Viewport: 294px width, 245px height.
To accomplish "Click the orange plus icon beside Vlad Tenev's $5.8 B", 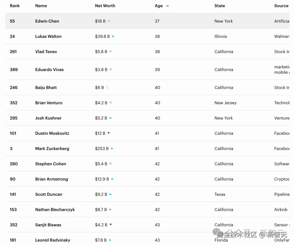I will [111, 51].
